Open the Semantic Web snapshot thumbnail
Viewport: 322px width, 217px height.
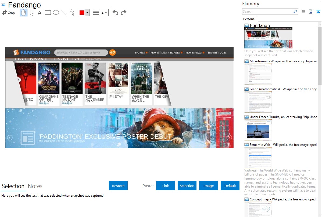[258, 158]
